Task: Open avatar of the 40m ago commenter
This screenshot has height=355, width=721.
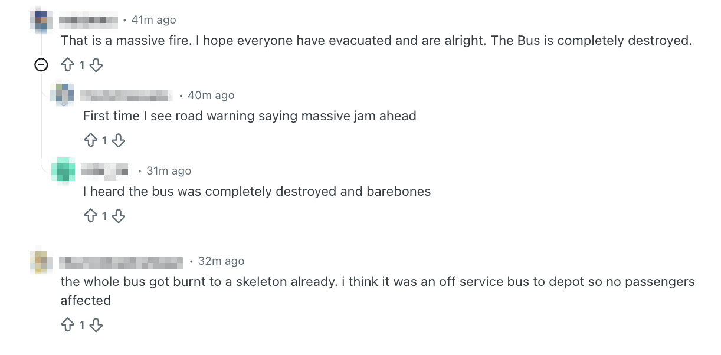Action: pyautogui.click(x=63, y=95)
